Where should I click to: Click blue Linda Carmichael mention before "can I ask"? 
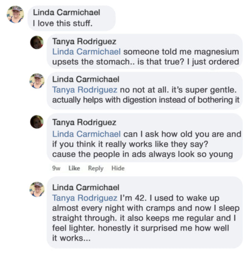click(x=87, y=134)
